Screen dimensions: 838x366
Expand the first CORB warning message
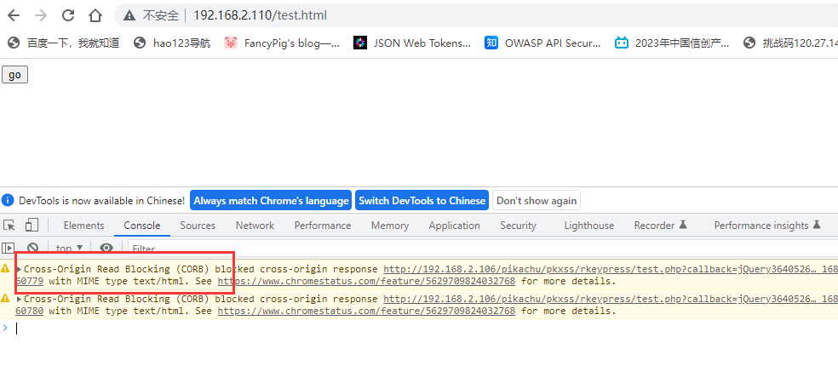coord(20,269)
